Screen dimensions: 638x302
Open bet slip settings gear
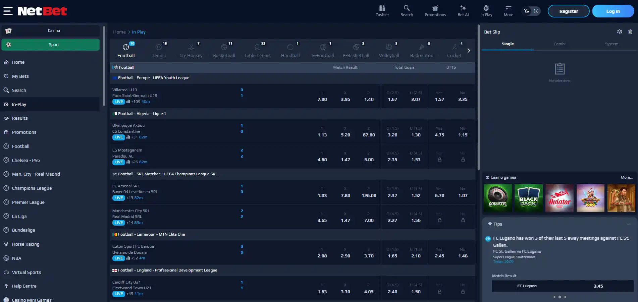coord(620,32)
